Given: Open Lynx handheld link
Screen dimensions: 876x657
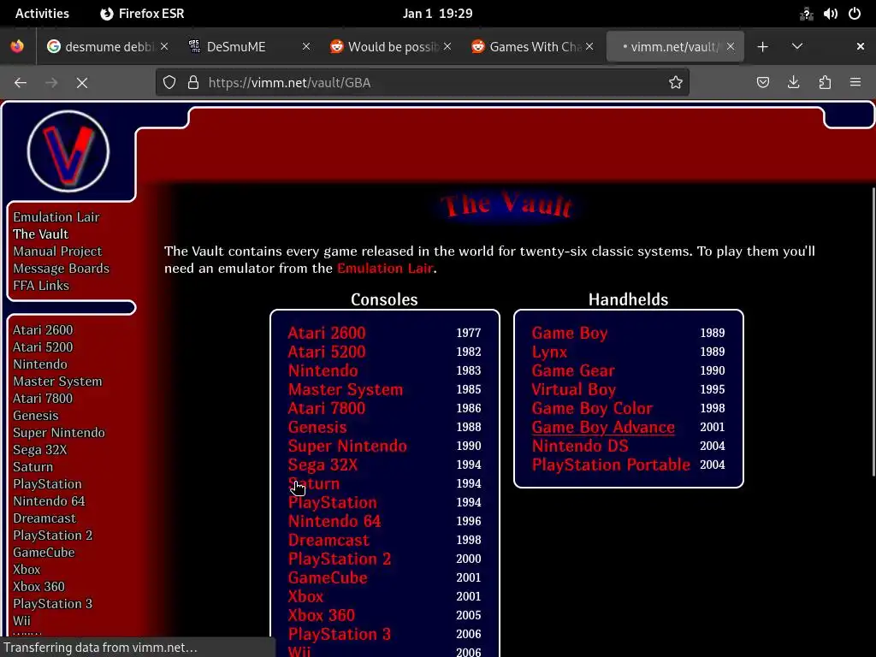Looking at the screenshot, I should click(549, 352).
